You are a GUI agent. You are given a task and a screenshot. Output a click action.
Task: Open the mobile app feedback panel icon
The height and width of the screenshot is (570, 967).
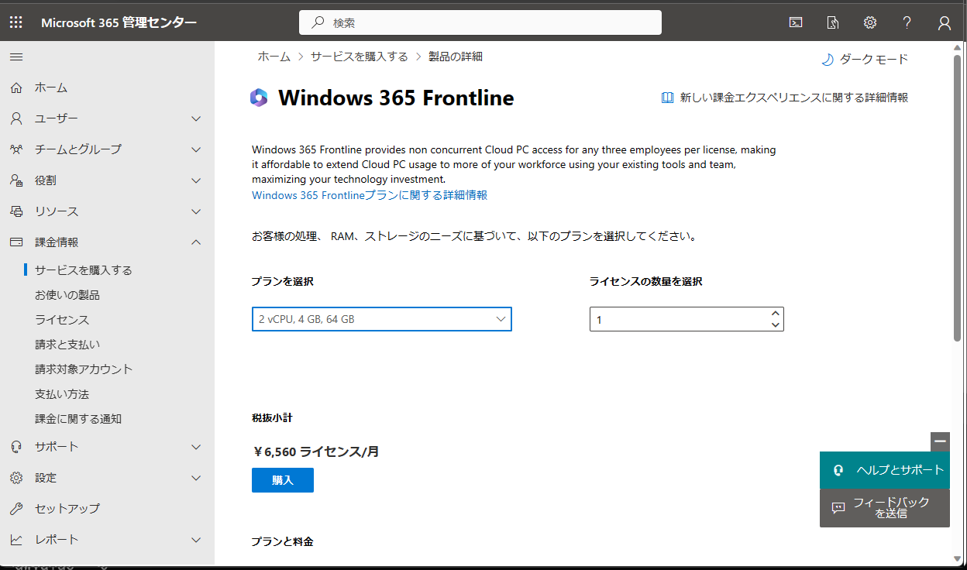pyautogui.click(x=832, y=22)
